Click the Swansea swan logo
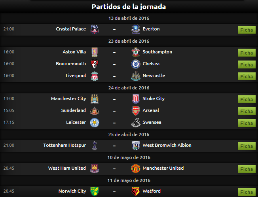258x197 pixels. click(x=136, y=123)
